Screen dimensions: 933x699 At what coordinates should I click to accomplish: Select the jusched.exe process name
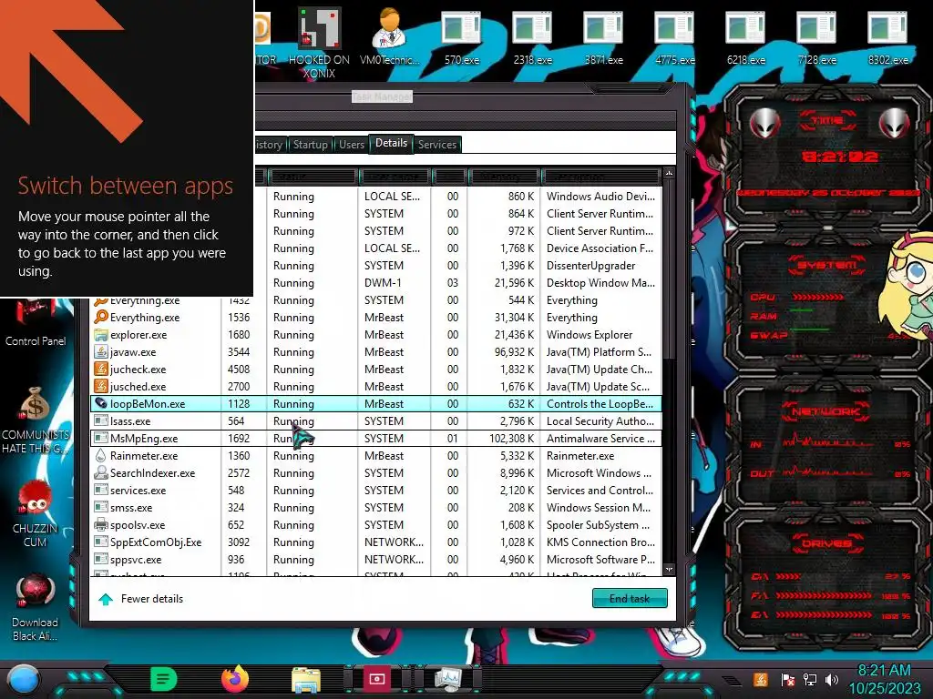pos(138,386)
